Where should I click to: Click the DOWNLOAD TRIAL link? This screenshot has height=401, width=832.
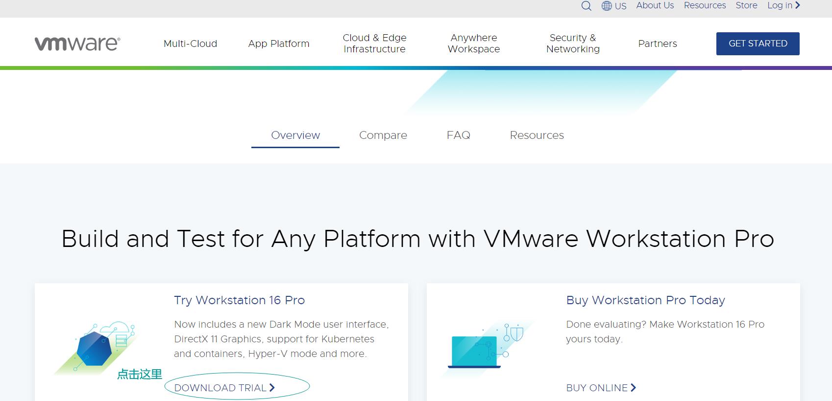click(x=224, y=388)
